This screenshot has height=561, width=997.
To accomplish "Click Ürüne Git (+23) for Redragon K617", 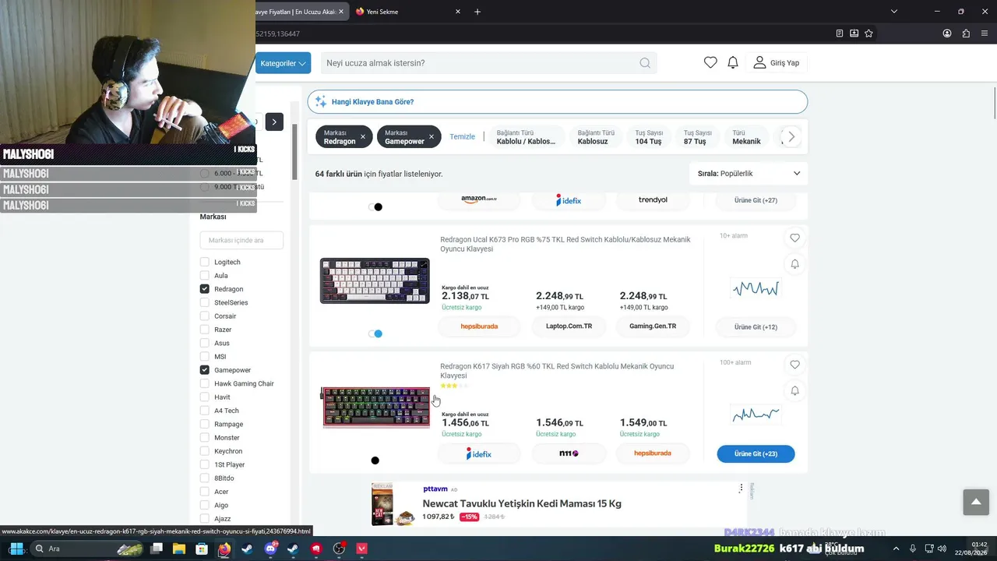I will click(756, 453).
